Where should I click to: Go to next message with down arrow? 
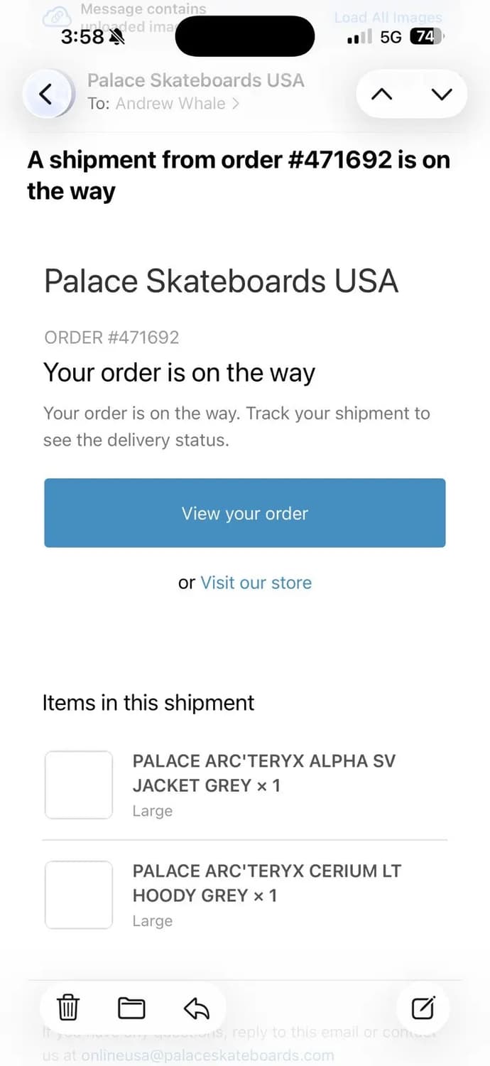tap(442, 94)
